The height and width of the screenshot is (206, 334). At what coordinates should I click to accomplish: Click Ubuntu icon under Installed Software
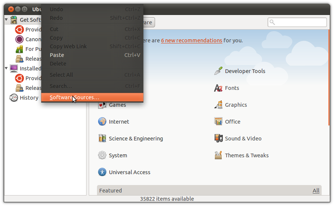[x=19, y=78]
